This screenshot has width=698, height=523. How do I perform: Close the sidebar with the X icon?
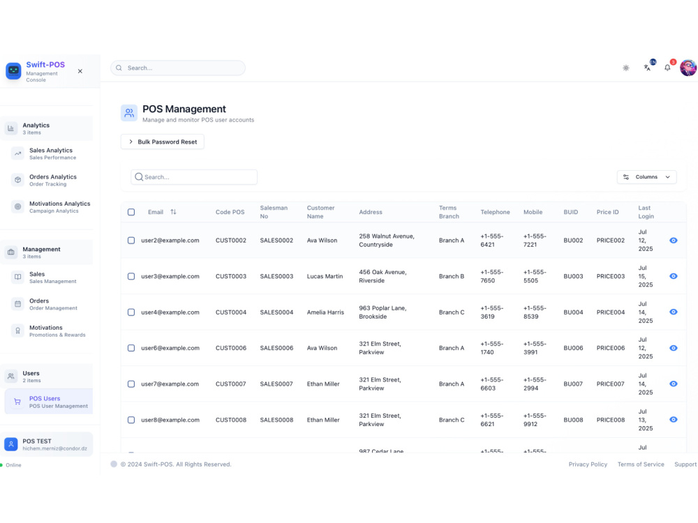[80, 71]
